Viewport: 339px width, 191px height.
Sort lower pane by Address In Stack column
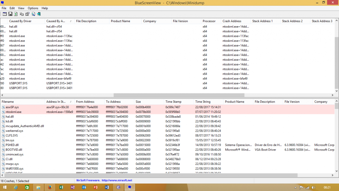[59, 102]
